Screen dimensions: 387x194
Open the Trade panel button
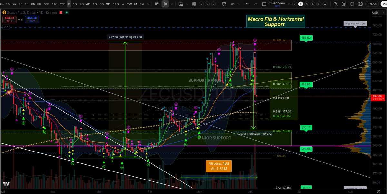tap(372, 4)
